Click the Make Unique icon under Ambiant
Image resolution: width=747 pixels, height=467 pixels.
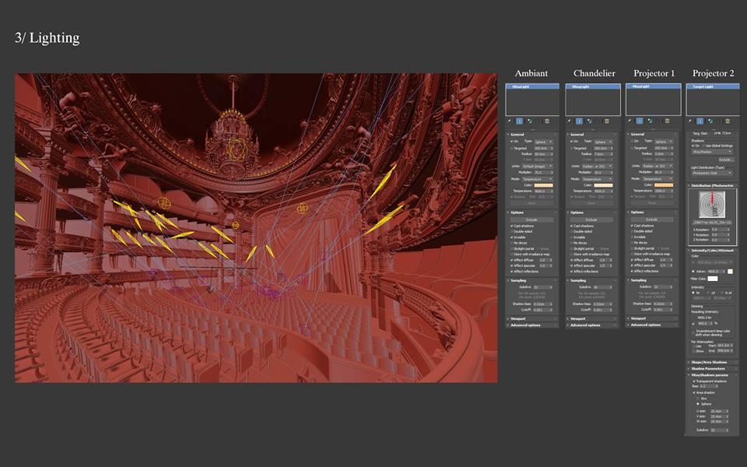pyautogui.click(x=529, y=121)
